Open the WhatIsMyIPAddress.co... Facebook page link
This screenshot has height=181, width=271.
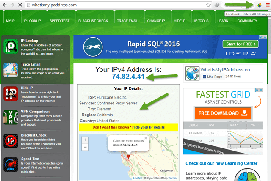(x=227, y=70)
